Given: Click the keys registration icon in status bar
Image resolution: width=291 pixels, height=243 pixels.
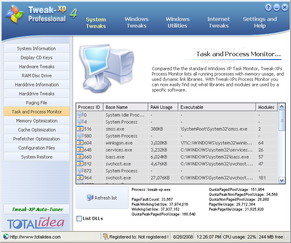Looking at the screenshot, I should coord(105,236).
